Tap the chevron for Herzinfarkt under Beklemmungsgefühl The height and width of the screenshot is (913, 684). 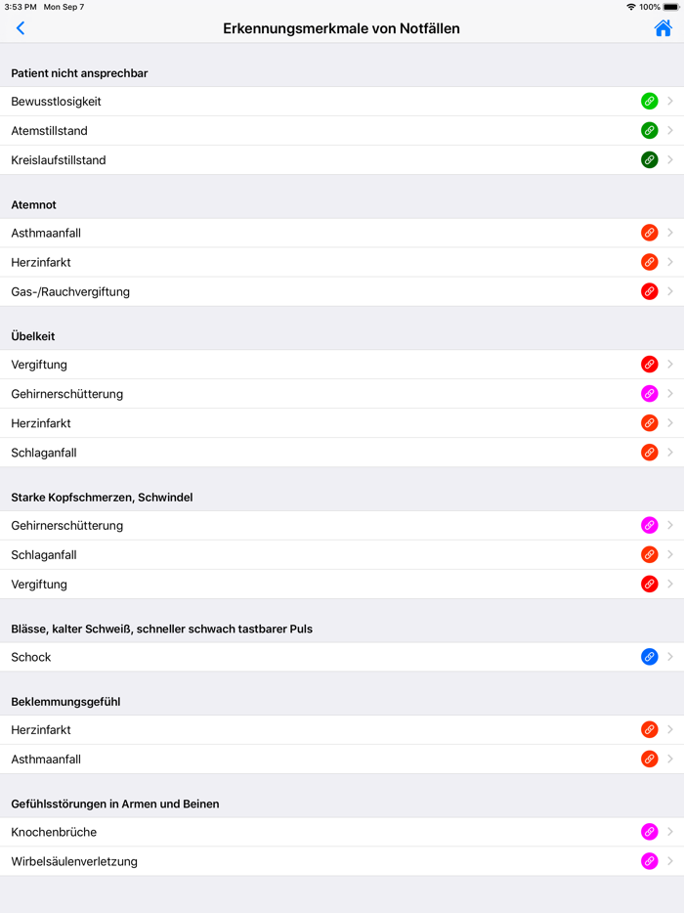(x=670, y=729)
